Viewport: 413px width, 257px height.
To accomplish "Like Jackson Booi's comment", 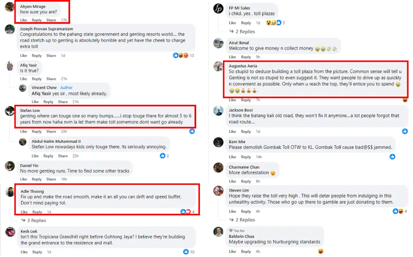I will tap(233, 132).
